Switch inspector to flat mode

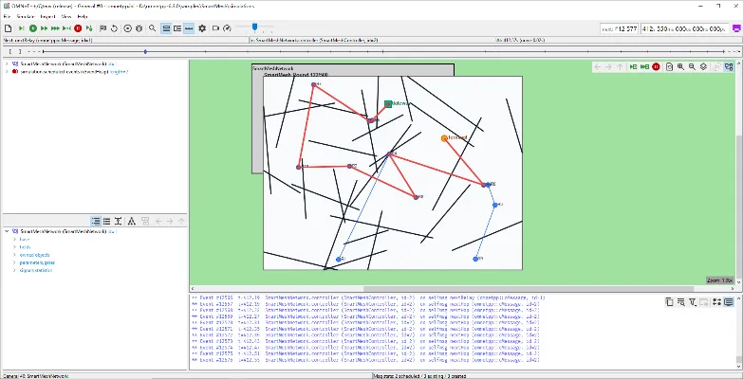[x=107, y=221]
